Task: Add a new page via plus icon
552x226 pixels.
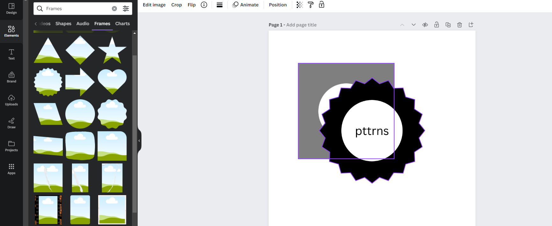Action: [471, 25]
